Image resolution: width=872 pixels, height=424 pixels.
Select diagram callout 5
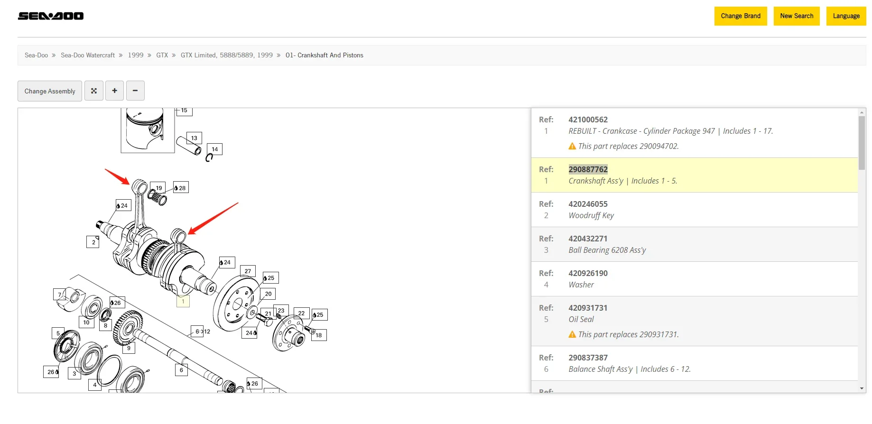click(58, 333)
